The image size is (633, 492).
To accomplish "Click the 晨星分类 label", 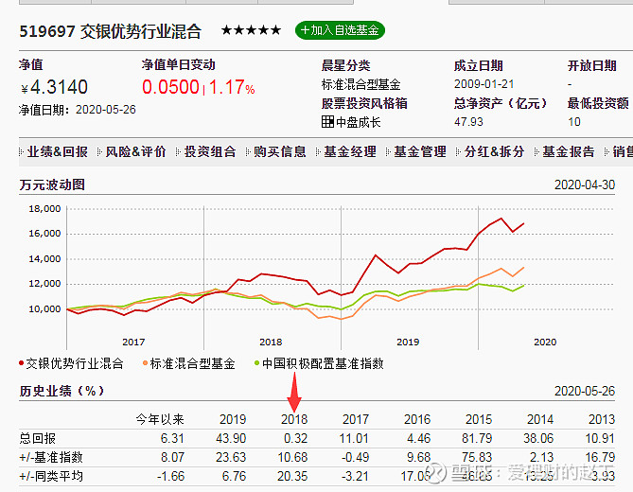I will [346, 65].
